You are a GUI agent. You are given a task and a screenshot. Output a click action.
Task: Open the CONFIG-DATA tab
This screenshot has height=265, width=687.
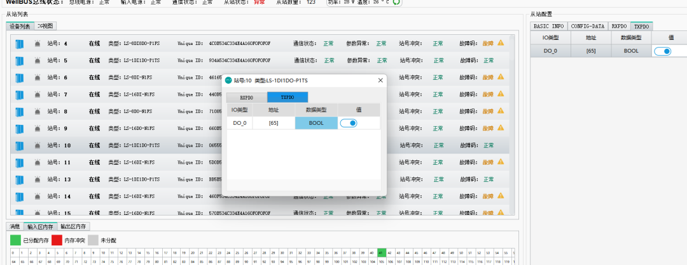point(588,26)
